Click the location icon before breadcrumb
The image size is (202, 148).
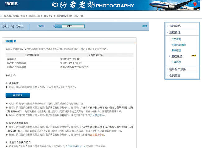click(x=1, y=16)
